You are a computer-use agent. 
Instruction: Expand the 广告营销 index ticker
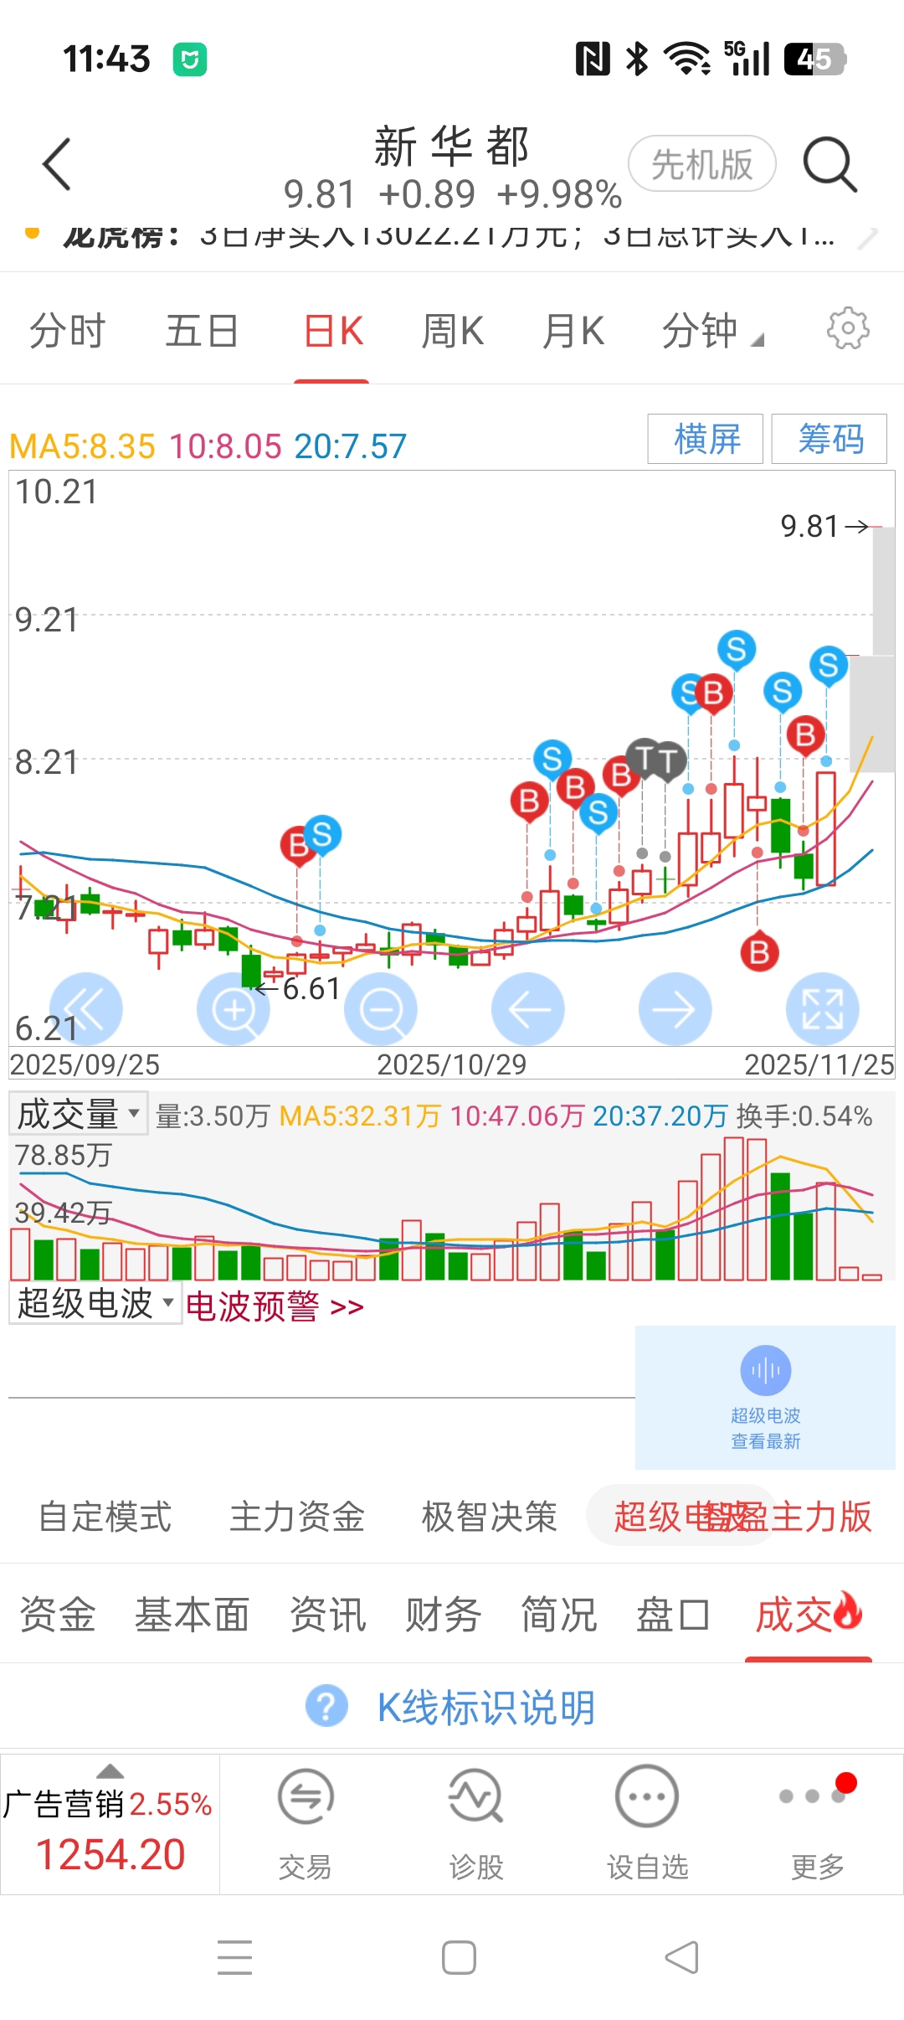point(110,1824)
